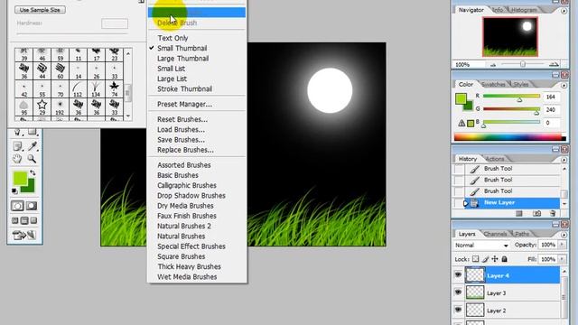The height and width of the screenshot is (325, 578).
Task: Lock position move icon
Action: coord(495,259)
